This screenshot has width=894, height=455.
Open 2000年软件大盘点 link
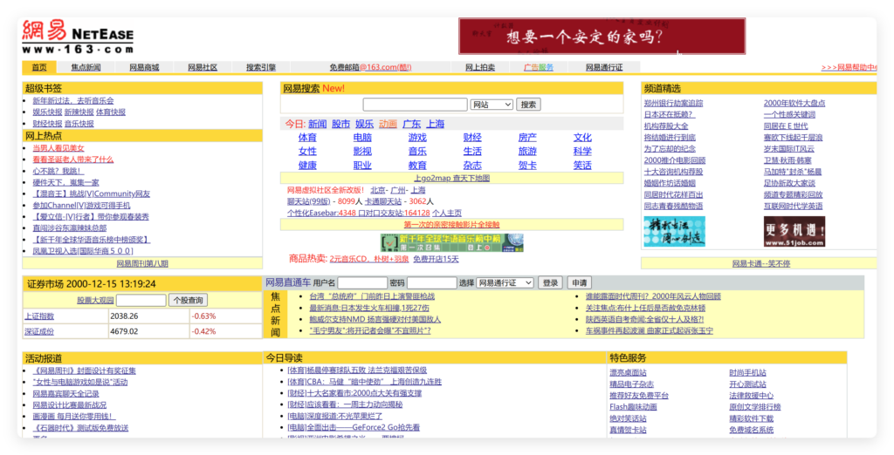click(794, 103)
